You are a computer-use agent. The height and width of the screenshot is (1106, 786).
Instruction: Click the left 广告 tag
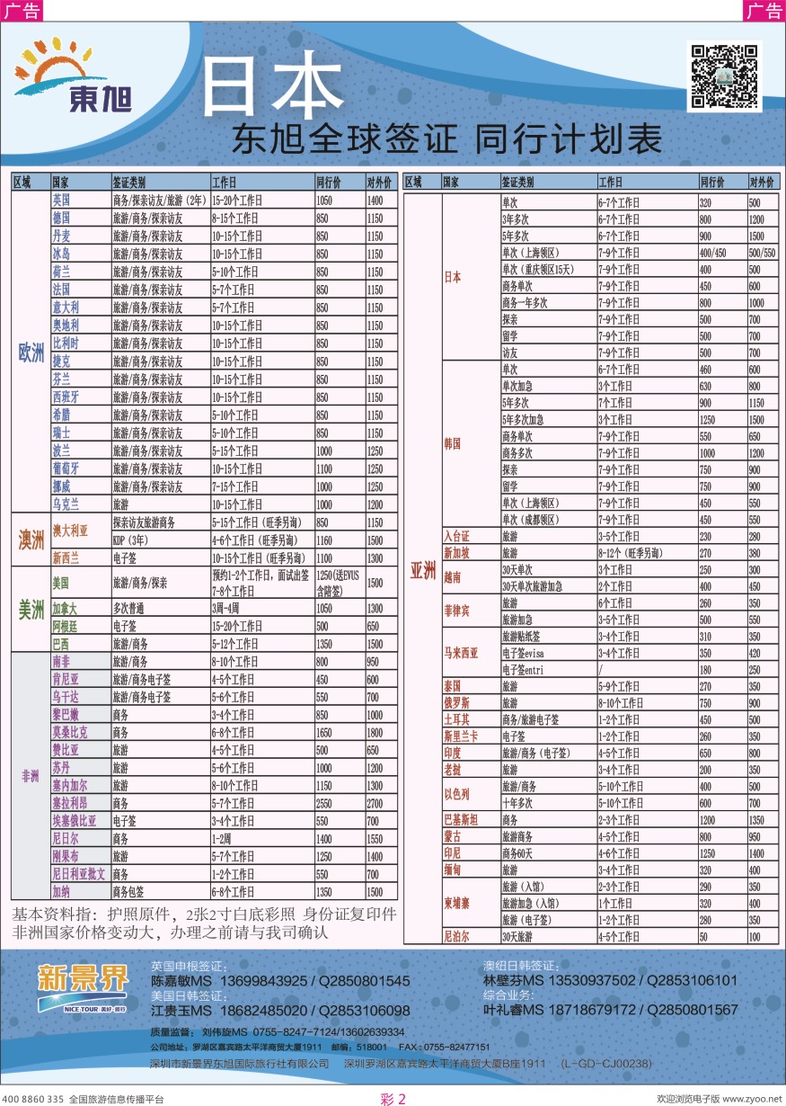[x=21, y=10]
